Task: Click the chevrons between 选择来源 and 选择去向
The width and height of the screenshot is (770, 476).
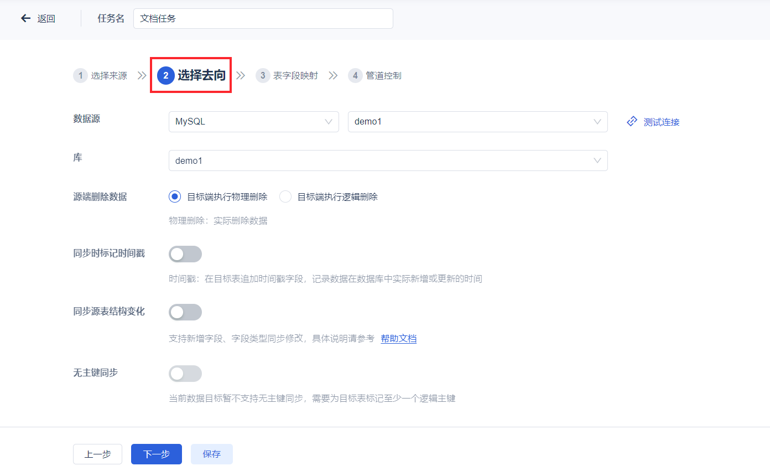Action: [x=143, y=75]
